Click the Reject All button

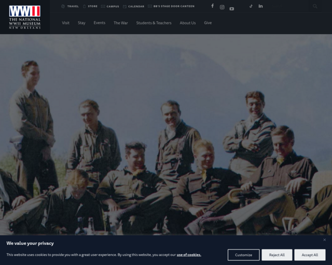click(276, 255)
